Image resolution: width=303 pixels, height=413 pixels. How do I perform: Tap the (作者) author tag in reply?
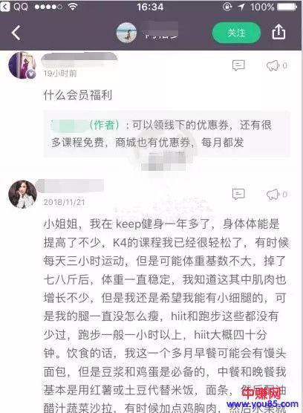(x=104, y=125)
